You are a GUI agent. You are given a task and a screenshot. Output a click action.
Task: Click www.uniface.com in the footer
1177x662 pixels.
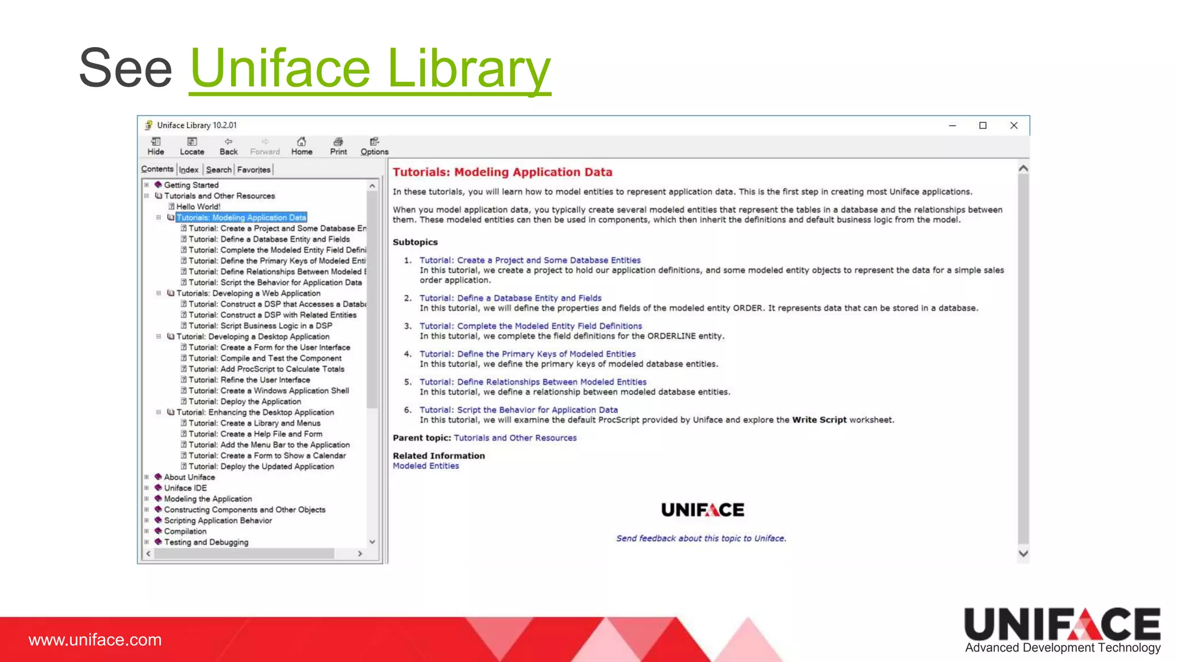(x=95, y=640)
